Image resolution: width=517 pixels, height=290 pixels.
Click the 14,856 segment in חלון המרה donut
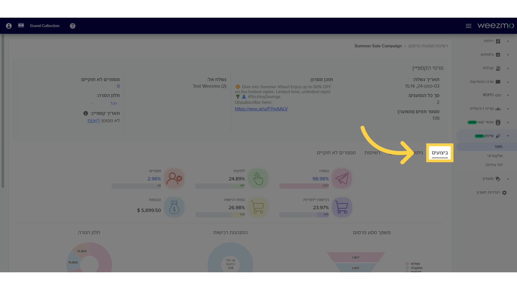click(72, 262)
